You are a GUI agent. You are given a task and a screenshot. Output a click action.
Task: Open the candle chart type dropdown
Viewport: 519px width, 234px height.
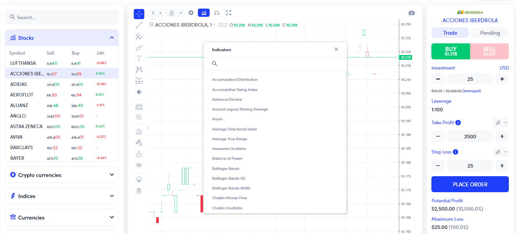pos(174,13)
